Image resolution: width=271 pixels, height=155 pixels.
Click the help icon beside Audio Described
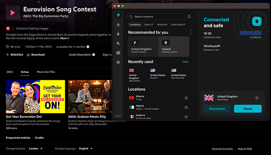pos(94,54)
